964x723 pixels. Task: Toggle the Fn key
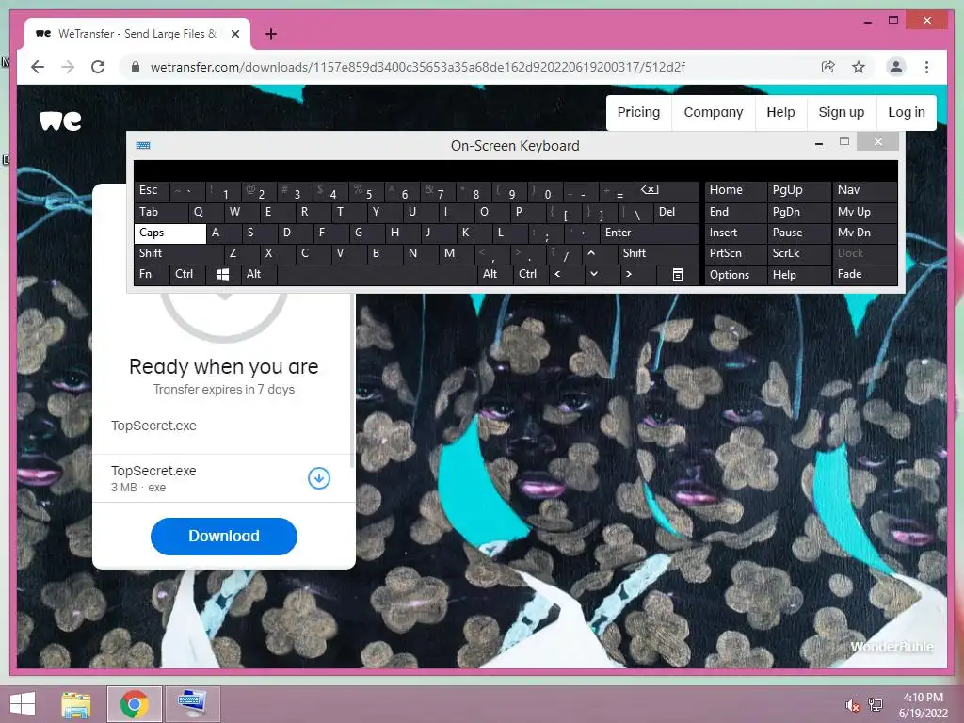pyautogui.click(x=152, y=274)
